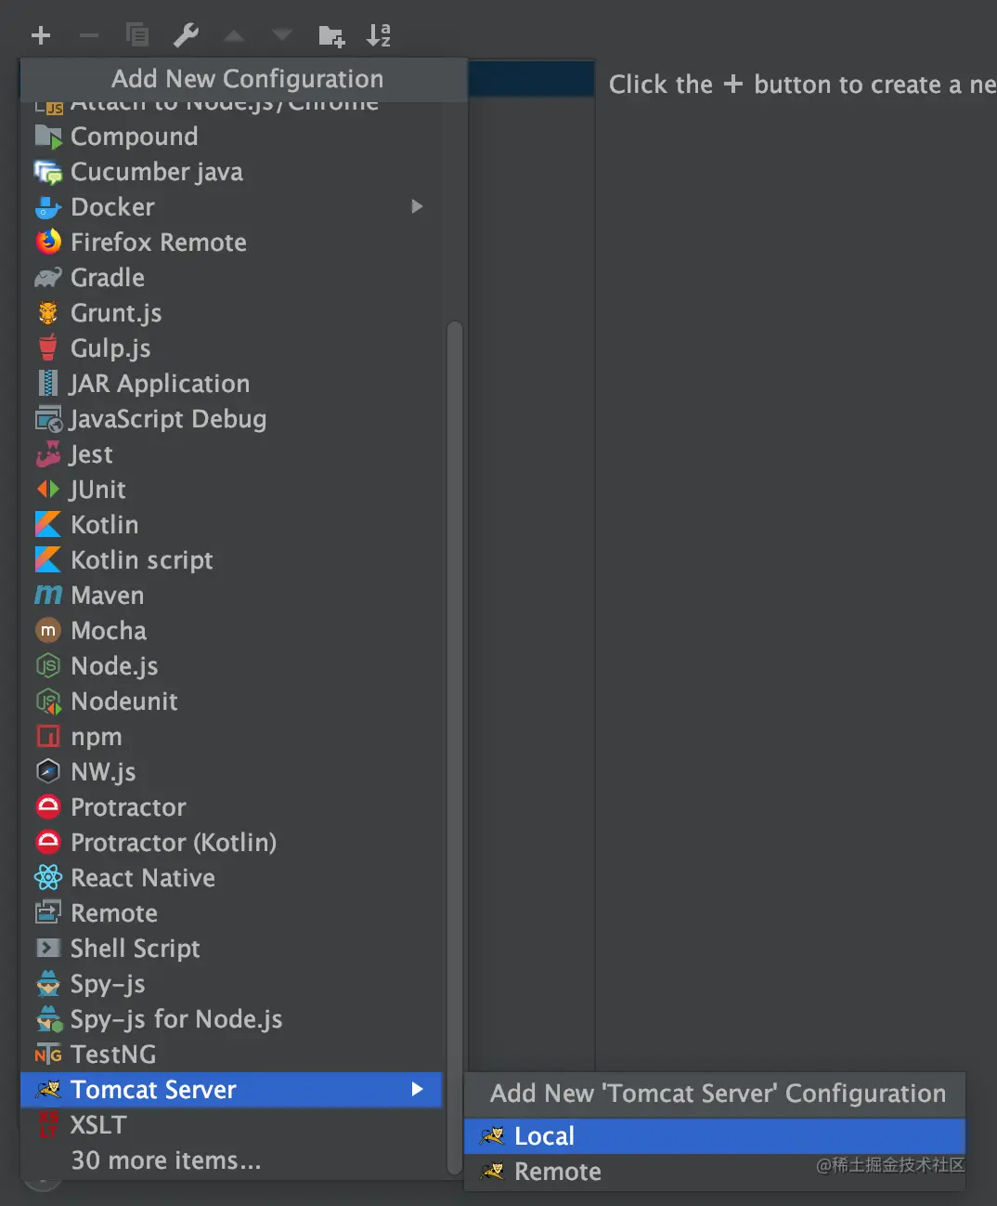
Task: Select Spy-js entry
Action: (231, 984)
